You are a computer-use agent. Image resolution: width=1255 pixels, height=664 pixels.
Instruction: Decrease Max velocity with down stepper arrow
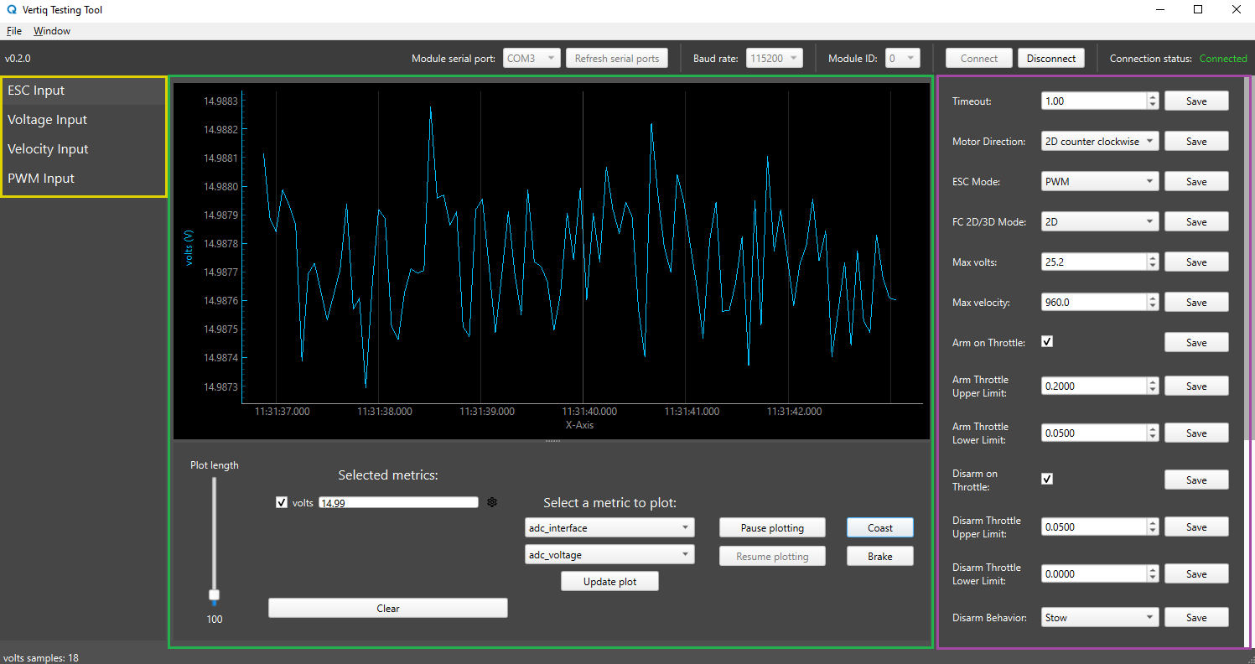pos(1153,307)
